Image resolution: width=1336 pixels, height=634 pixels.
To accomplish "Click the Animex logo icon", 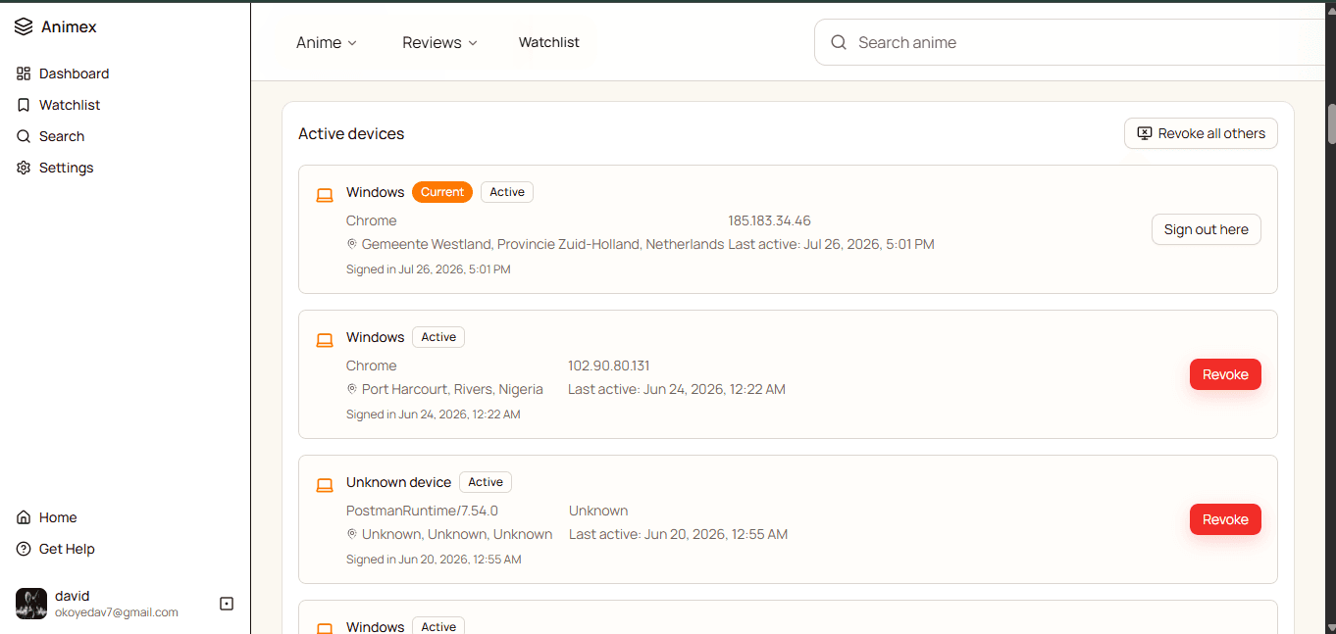I will tap(24, 26).
